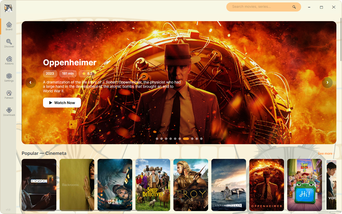Click the horizontal scrollbar under posters
The height and width of the screenshot is (214, 342).
coord(90,211)
